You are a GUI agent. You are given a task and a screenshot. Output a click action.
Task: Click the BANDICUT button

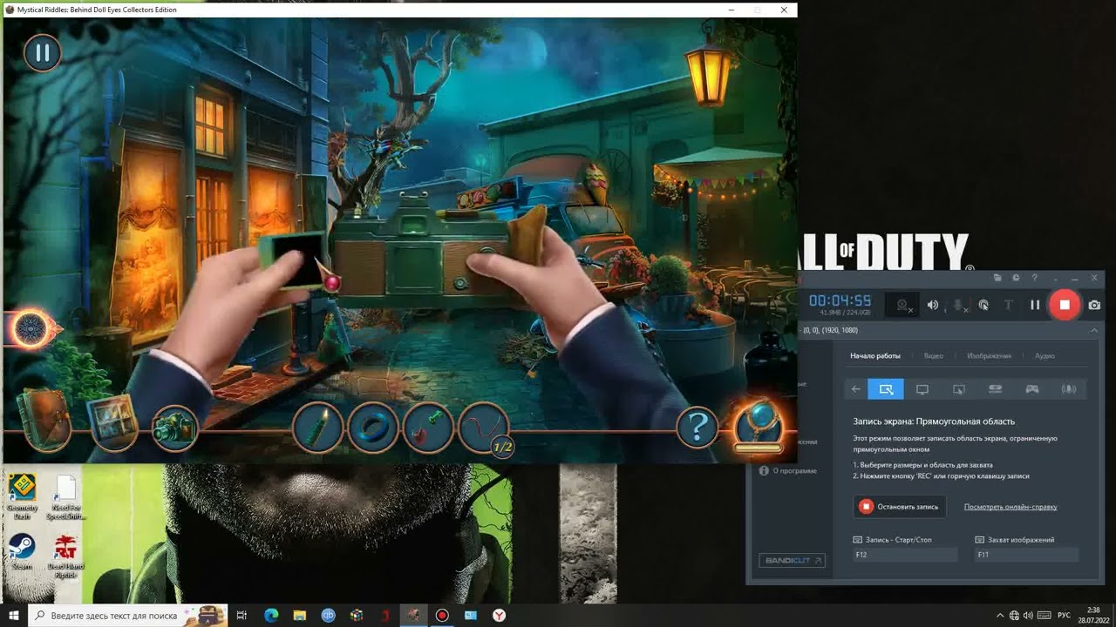[792, 560]
